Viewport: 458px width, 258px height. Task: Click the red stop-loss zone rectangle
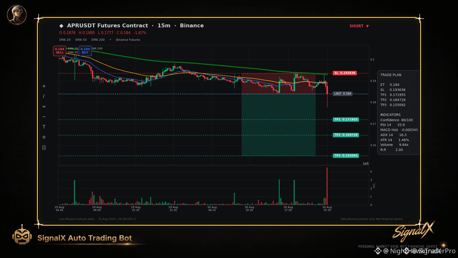click(278, 83)
